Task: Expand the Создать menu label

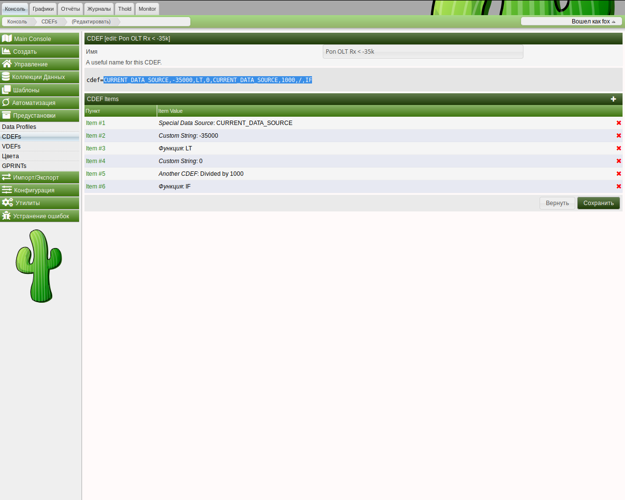Action: tap(25, 52)
